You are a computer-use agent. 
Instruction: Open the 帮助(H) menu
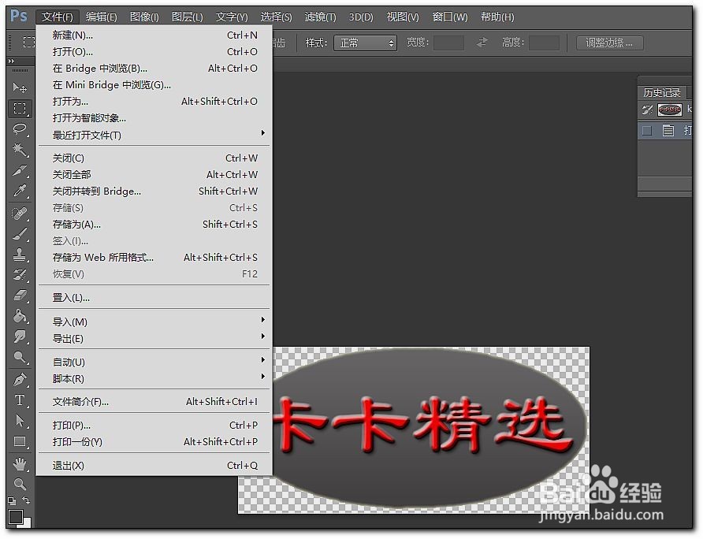coord(497,17)
